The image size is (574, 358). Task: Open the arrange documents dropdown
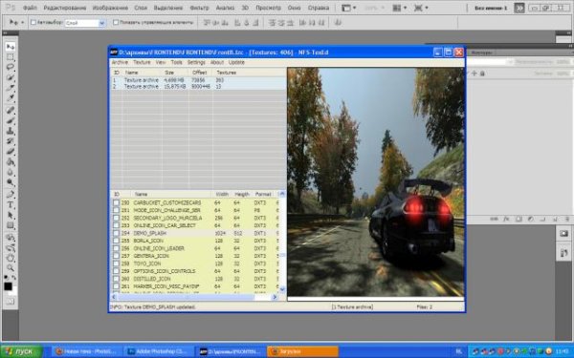[x=399, y=8]
